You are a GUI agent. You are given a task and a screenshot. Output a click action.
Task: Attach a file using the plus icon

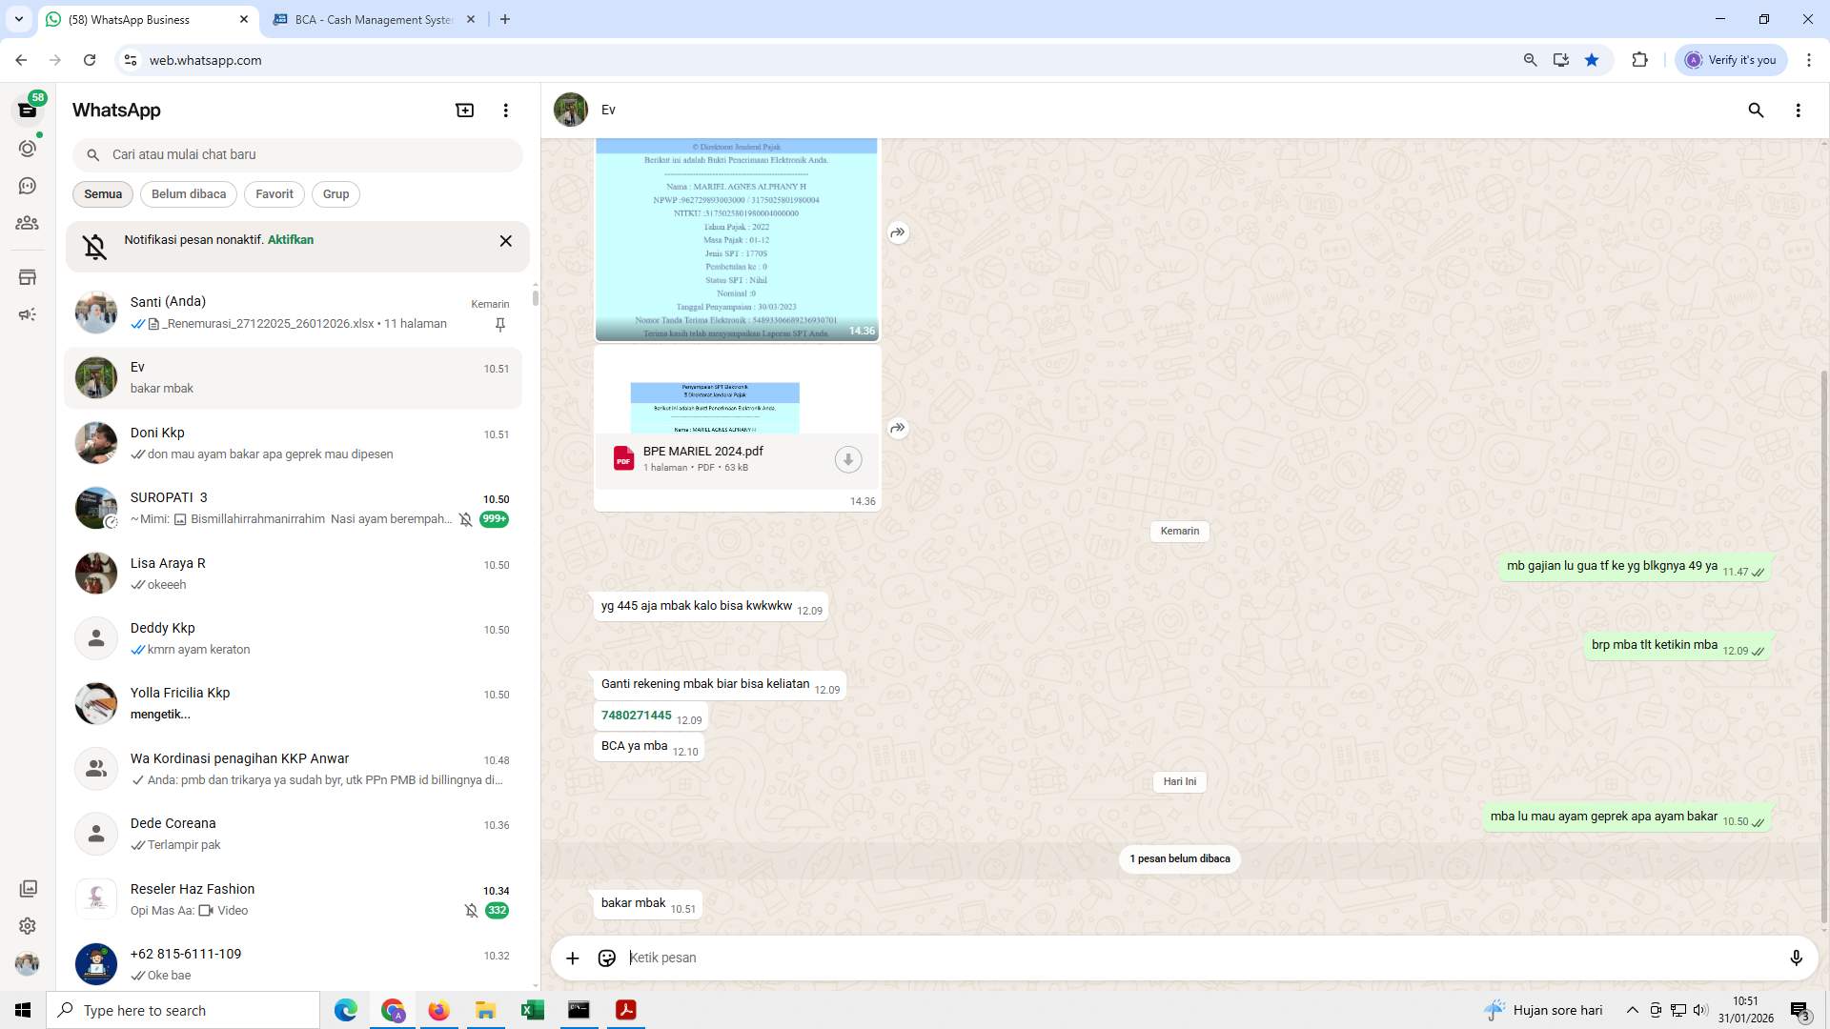tap(572, 958)
